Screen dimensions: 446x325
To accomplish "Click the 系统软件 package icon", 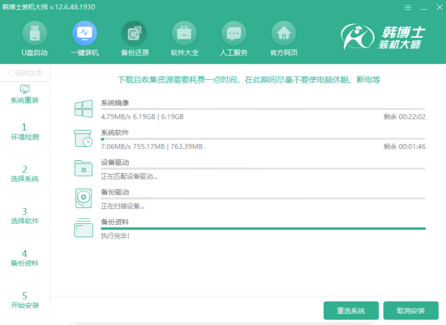I will [x=83, y=138].
